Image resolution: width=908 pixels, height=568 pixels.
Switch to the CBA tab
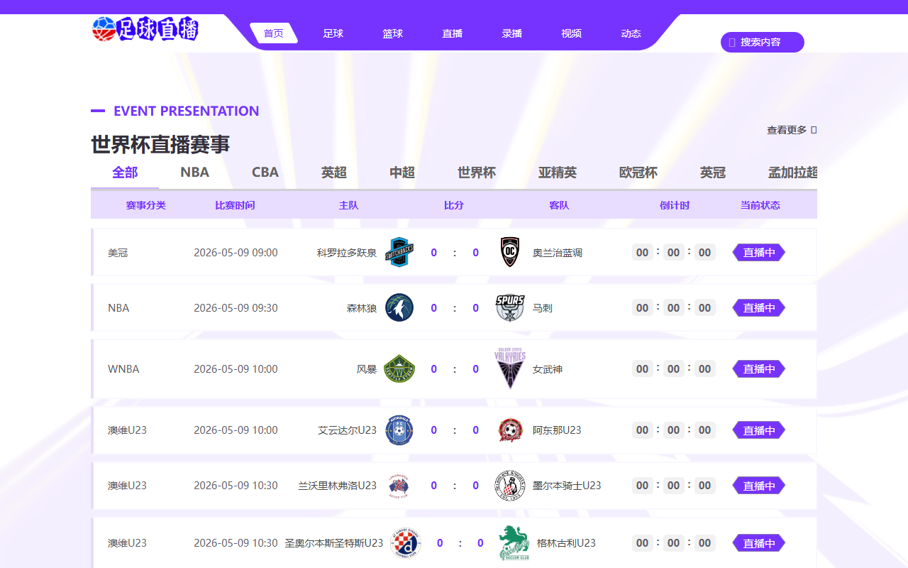265,173
